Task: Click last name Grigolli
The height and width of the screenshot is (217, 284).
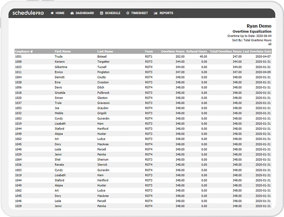Action: pos(102,113)
